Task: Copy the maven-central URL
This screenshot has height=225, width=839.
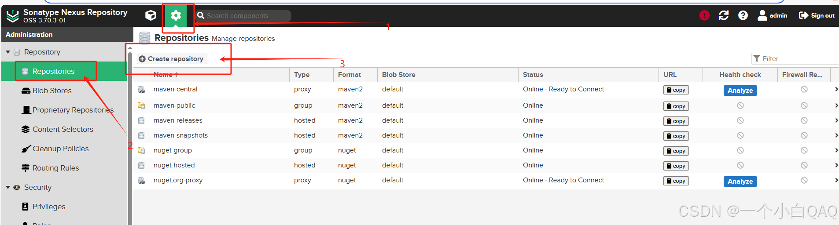Action: click(x=676, y=90)
